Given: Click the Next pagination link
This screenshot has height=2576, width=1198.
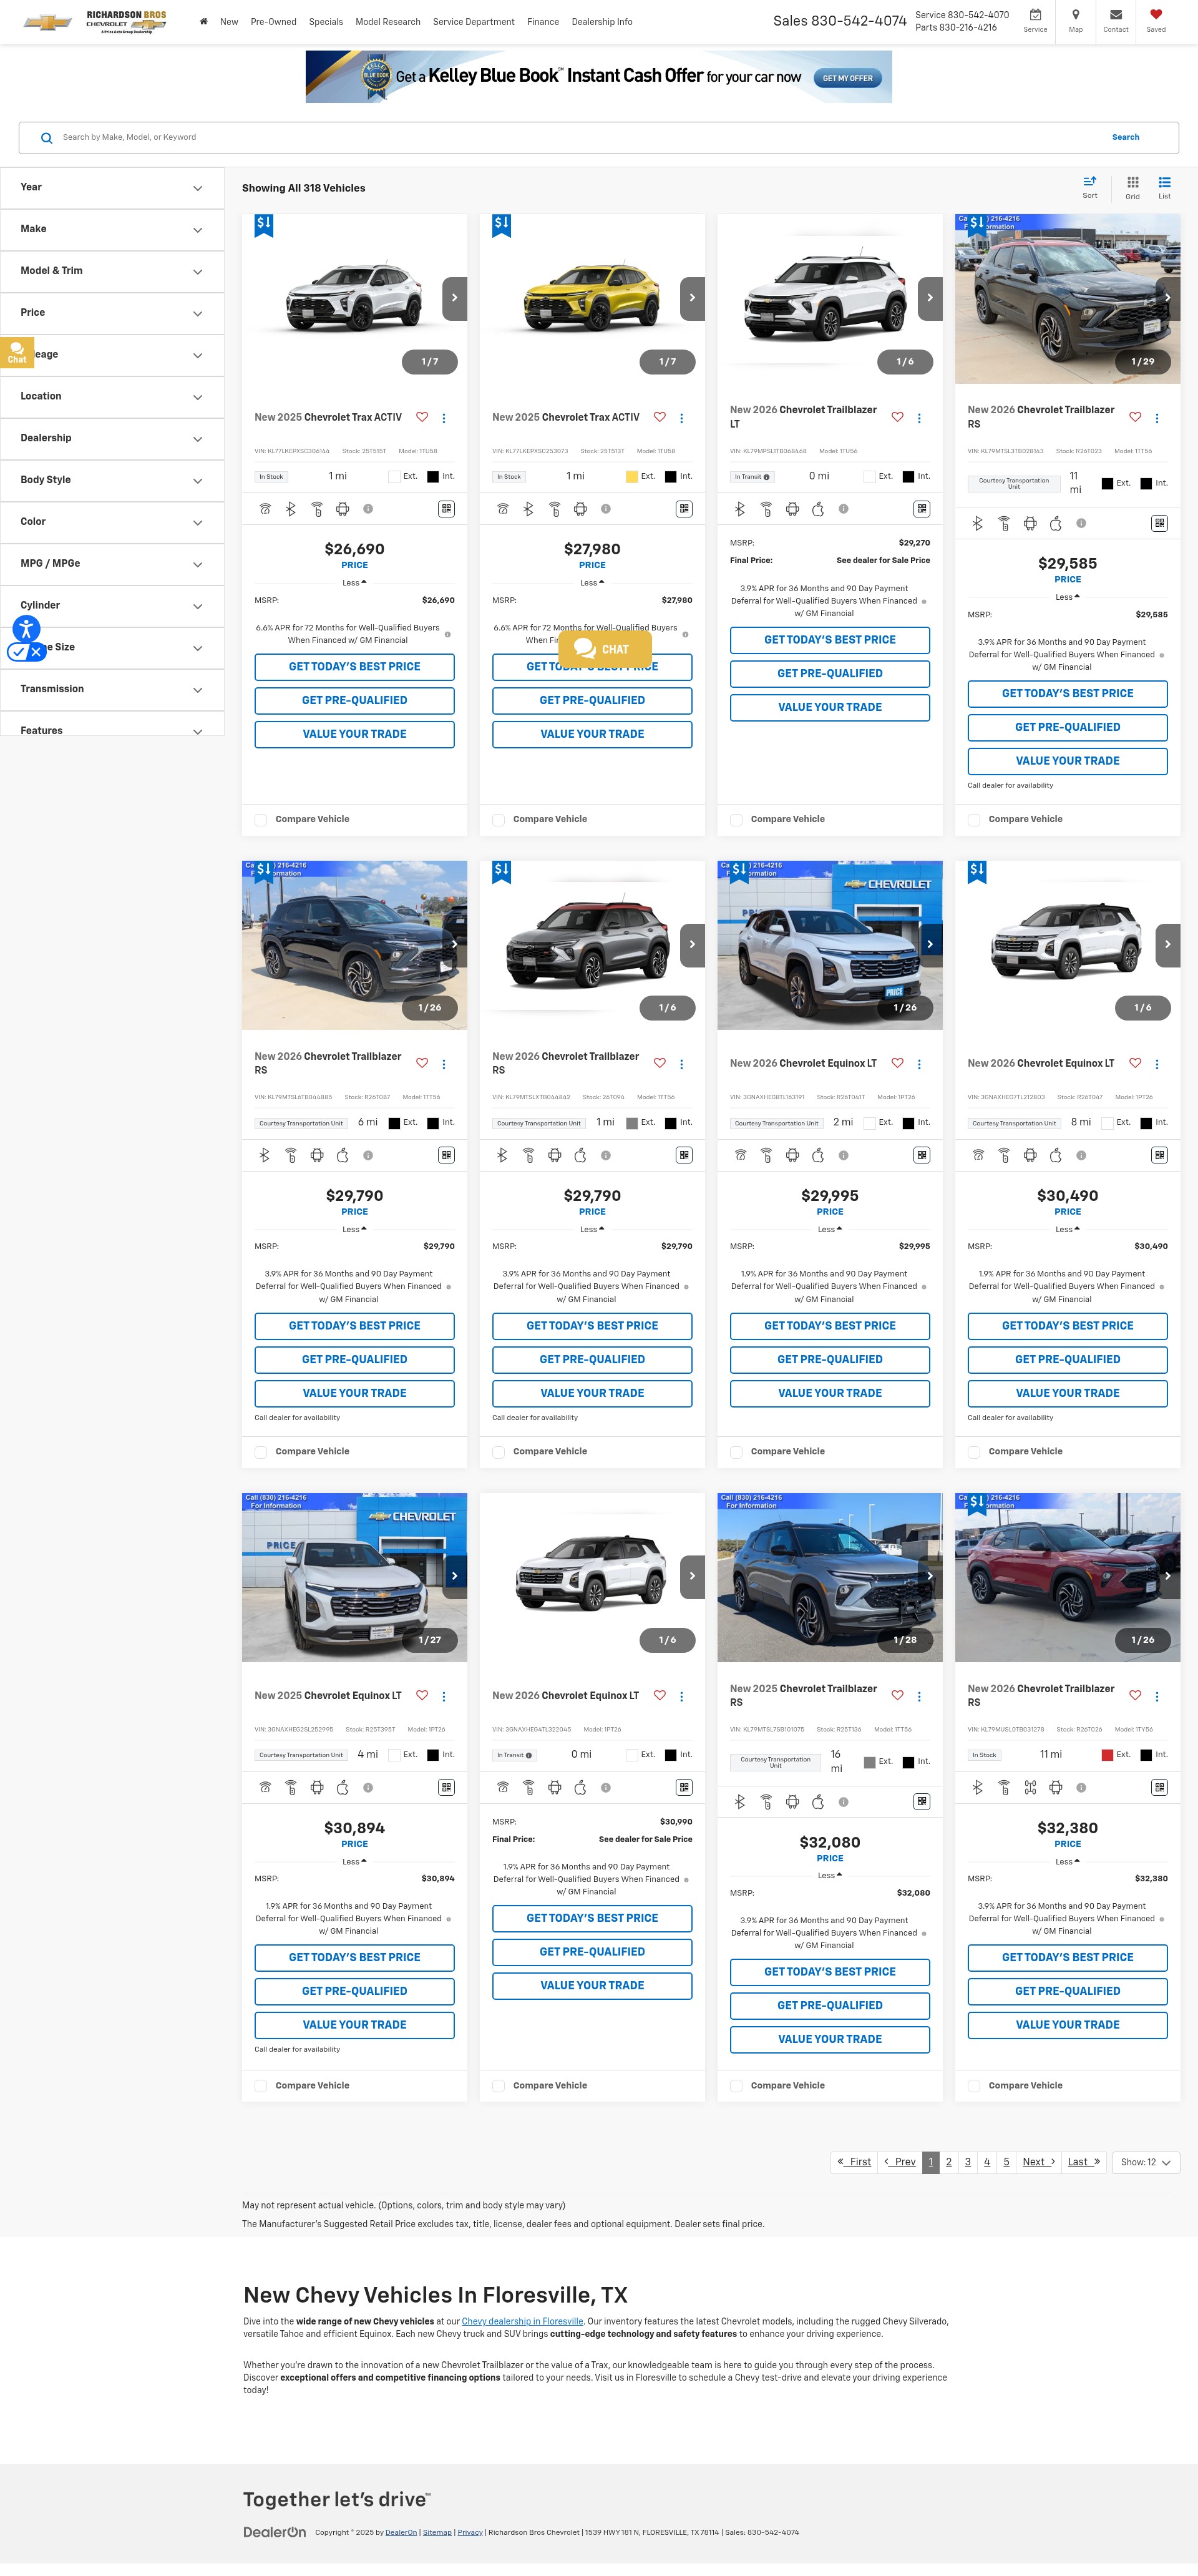Looking at the screenshot, I should click(1039, 2162).
